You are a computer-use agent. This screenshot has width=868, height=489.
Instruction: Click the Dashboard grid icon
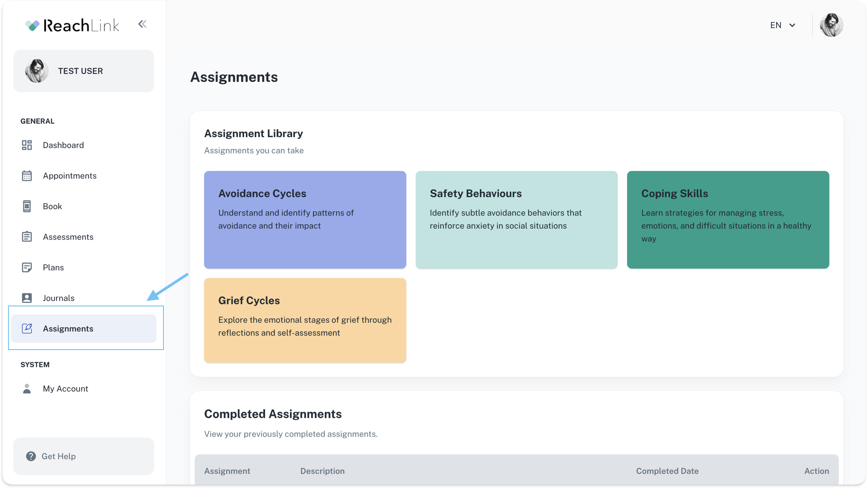tap(27, 145)
